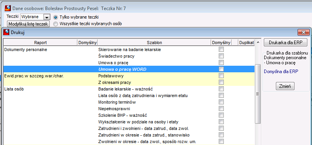Select 'Zatrudnieni w okresie - data zatrud., stanowisko'
312x145 pixels.
coord(144,135)
